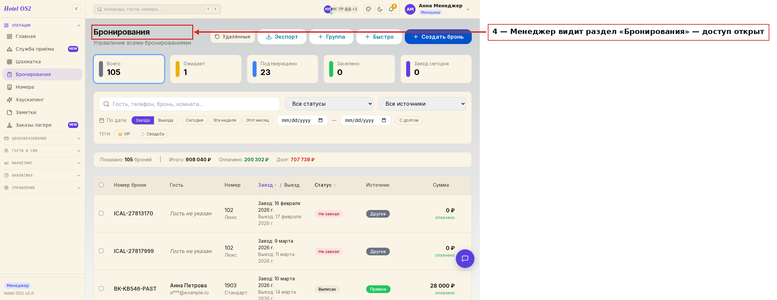This screenshot has width=777, height=300.
Task: Open notifications bell with badge
Action: point(391,9)
